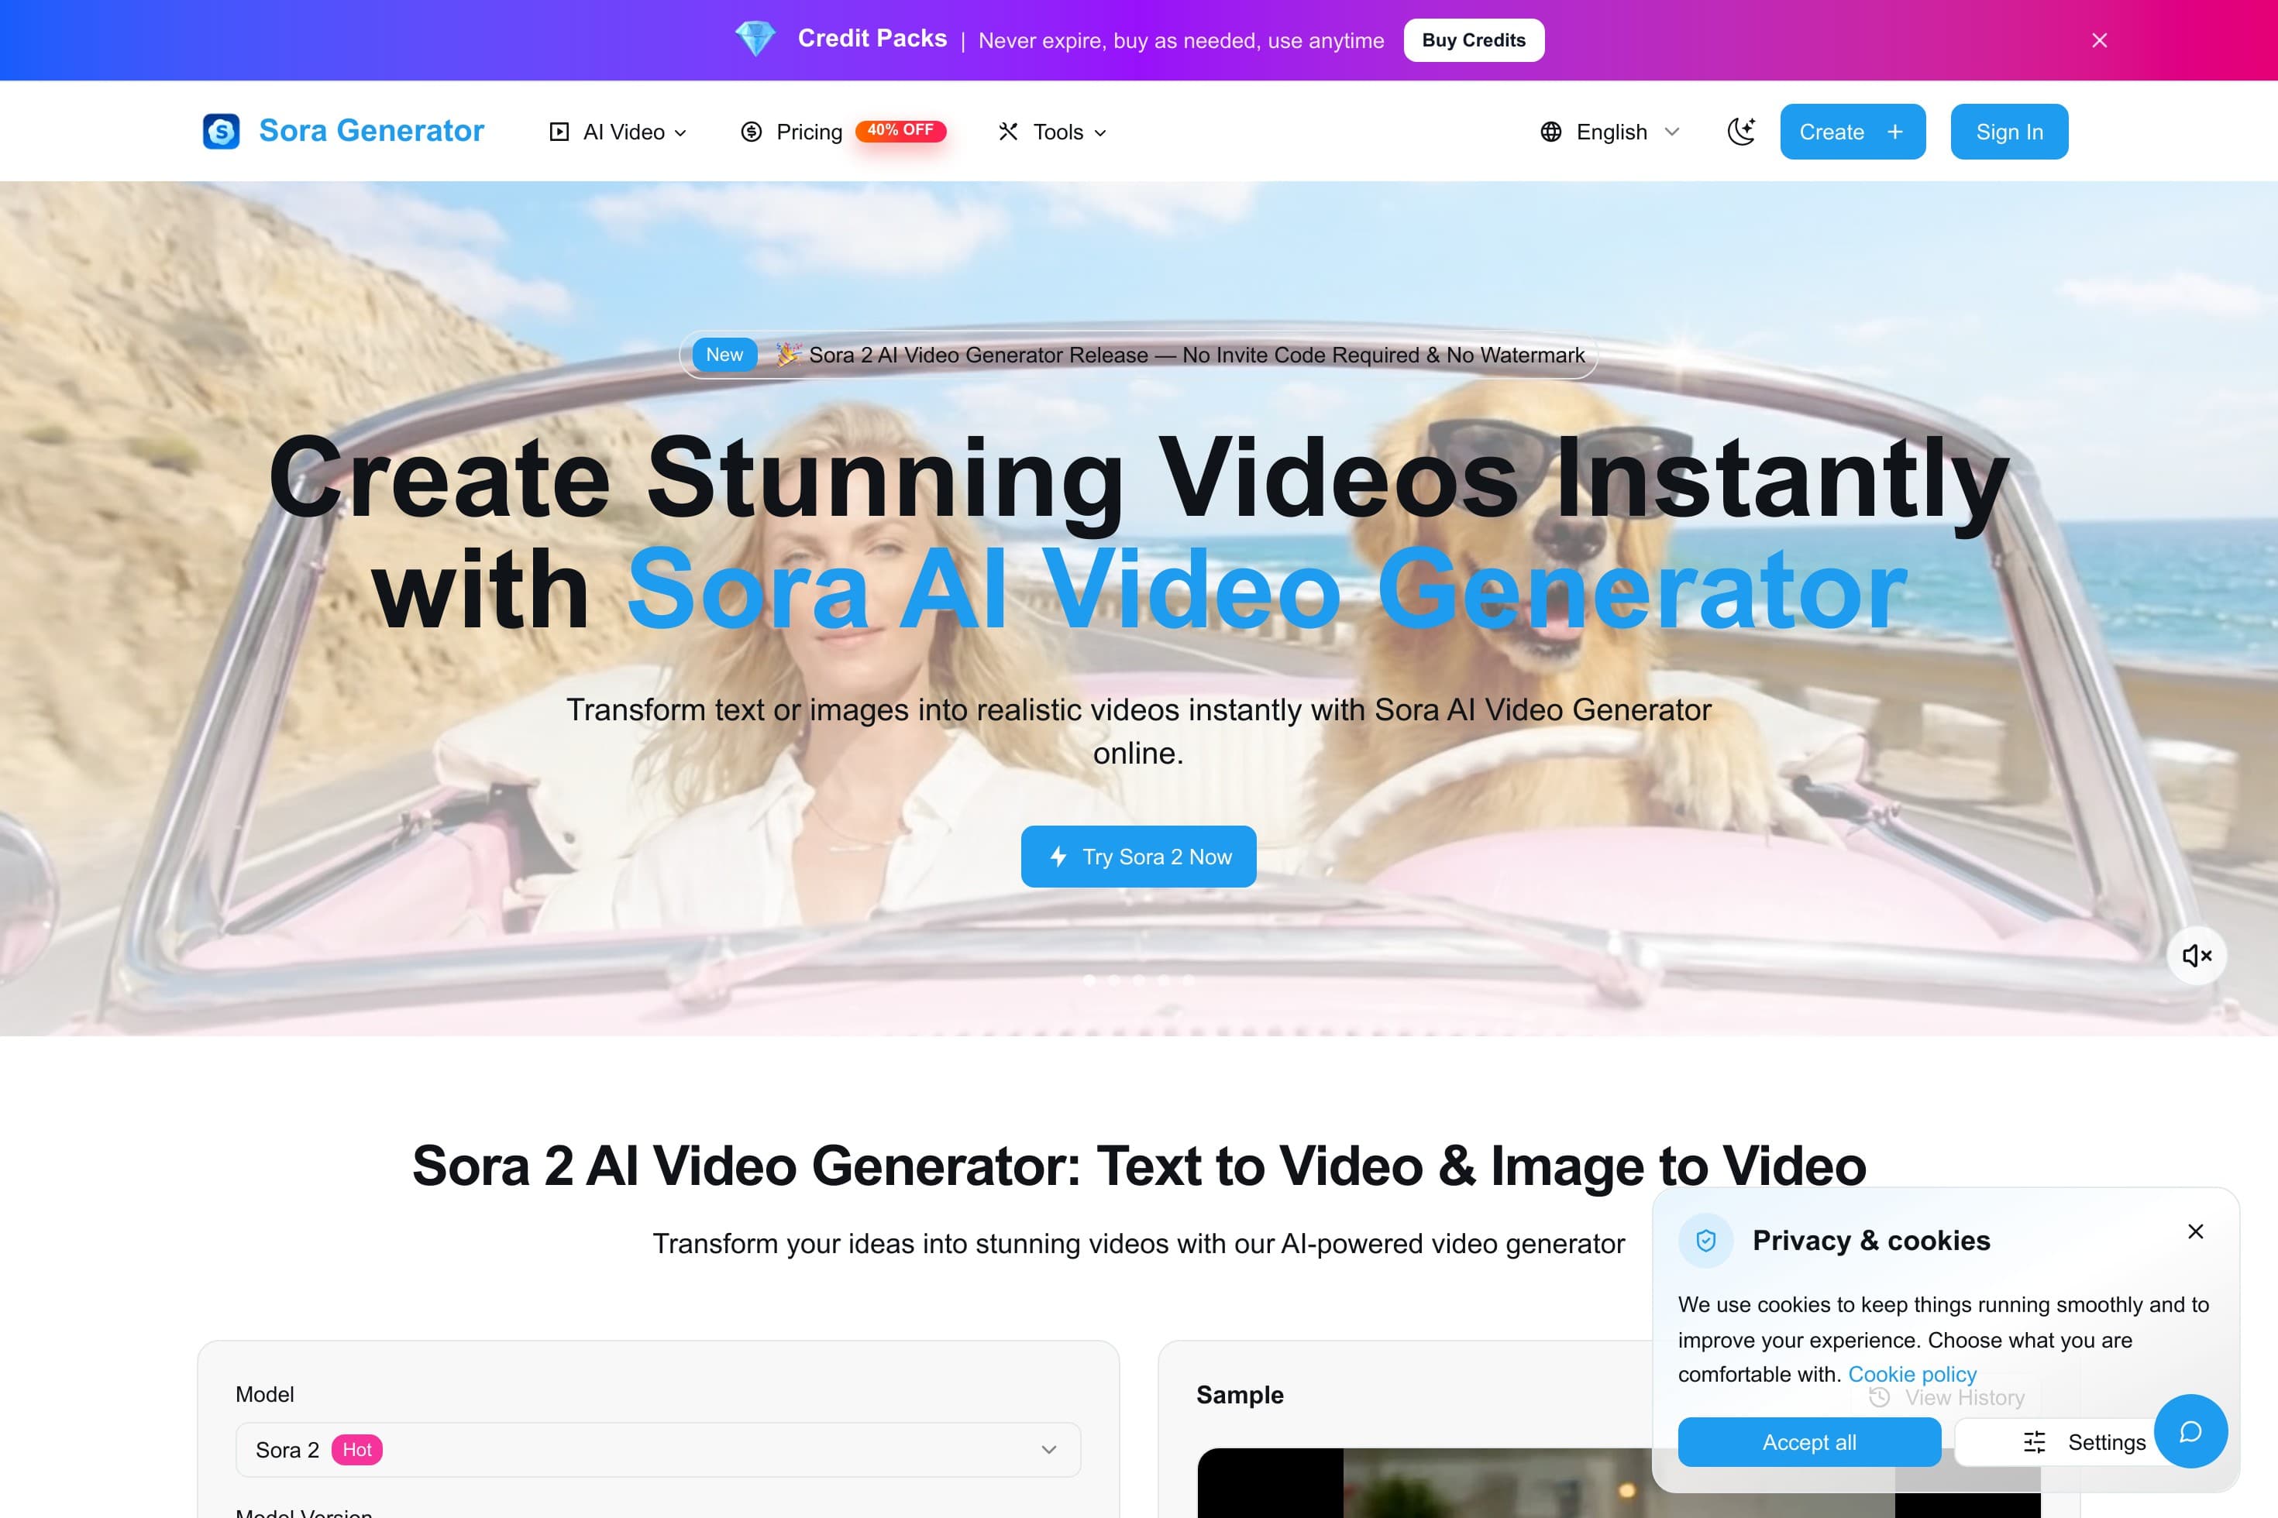Open the Cookie policy link
Viewport: 2278px width, 1518px height.
click(x=1912, y=1374)
